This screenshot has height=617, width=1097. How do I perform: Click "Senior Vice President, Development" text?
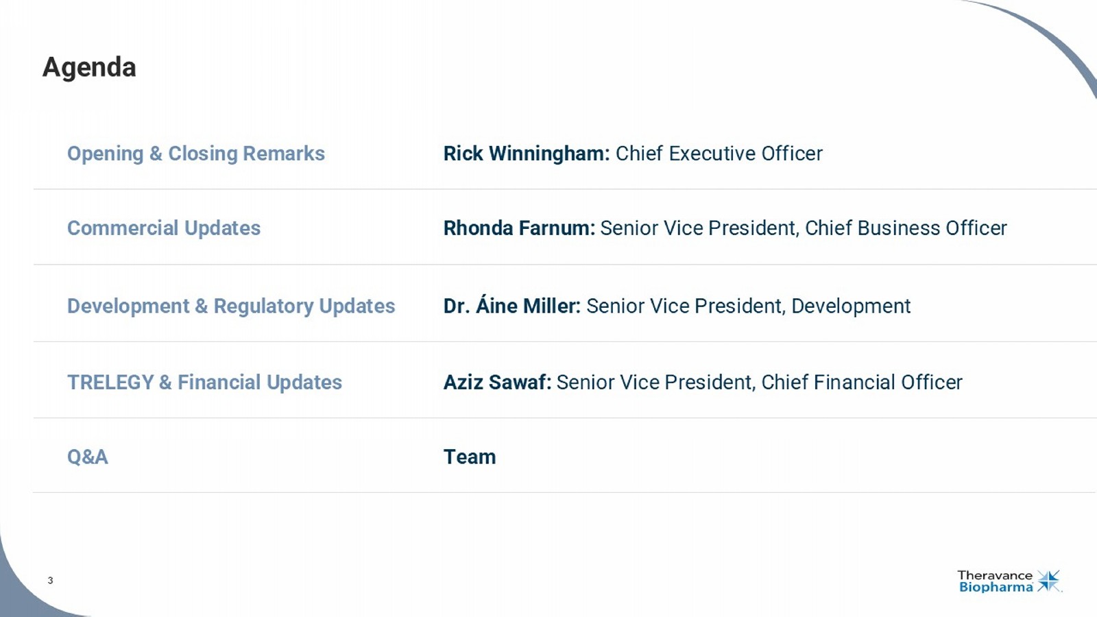click(x=748, y=306)
